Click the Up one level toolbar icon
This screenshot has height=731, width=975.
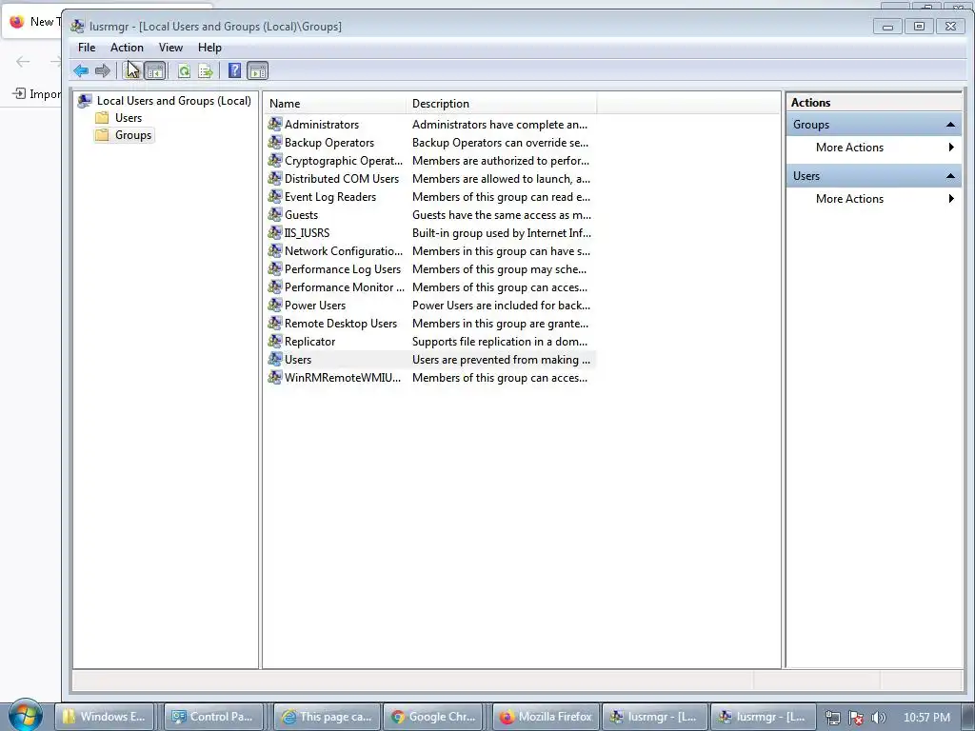[x=131, y=70]
